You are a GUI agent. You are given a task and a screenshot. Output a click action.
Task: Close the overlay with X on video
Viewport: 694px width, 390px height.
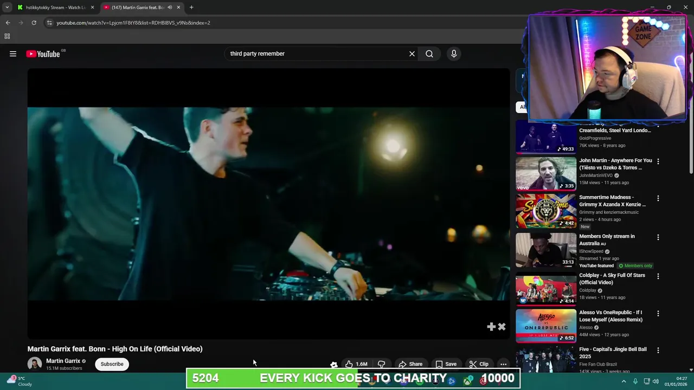point(502,327)
